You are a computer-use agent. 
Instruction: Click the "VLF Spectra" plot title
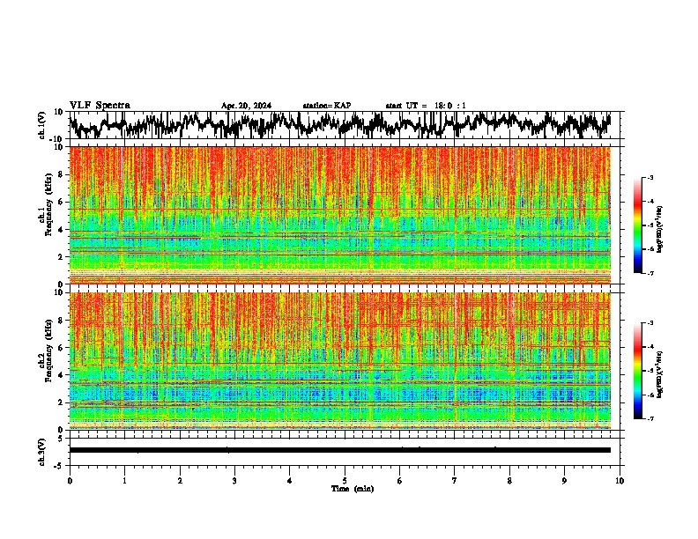tap(100, 106)
